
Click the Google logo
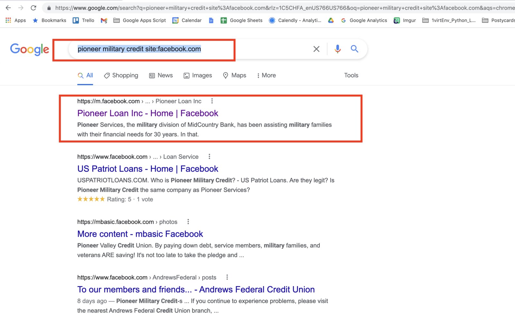click(30, 49)
